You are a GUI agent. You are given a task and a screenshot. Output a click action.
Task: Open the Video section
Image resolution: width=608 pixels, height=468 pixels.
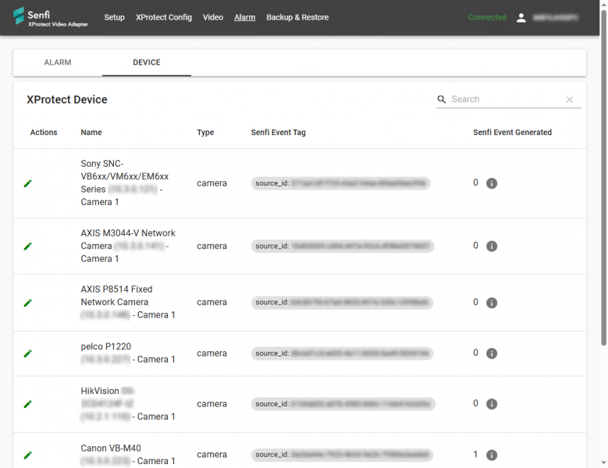click(212, 17)
